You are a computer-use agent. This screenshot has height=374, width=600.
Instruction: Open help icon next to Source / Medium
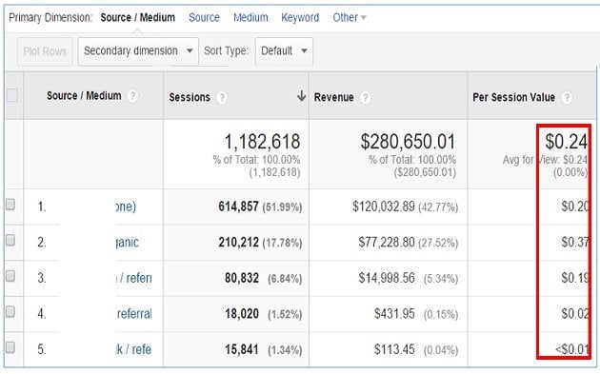coord(132,95)
